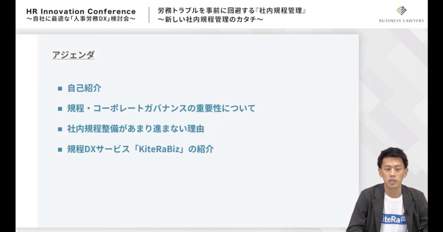
Task: Click the アジェンダ heading
Action: [x=73, y=55]
